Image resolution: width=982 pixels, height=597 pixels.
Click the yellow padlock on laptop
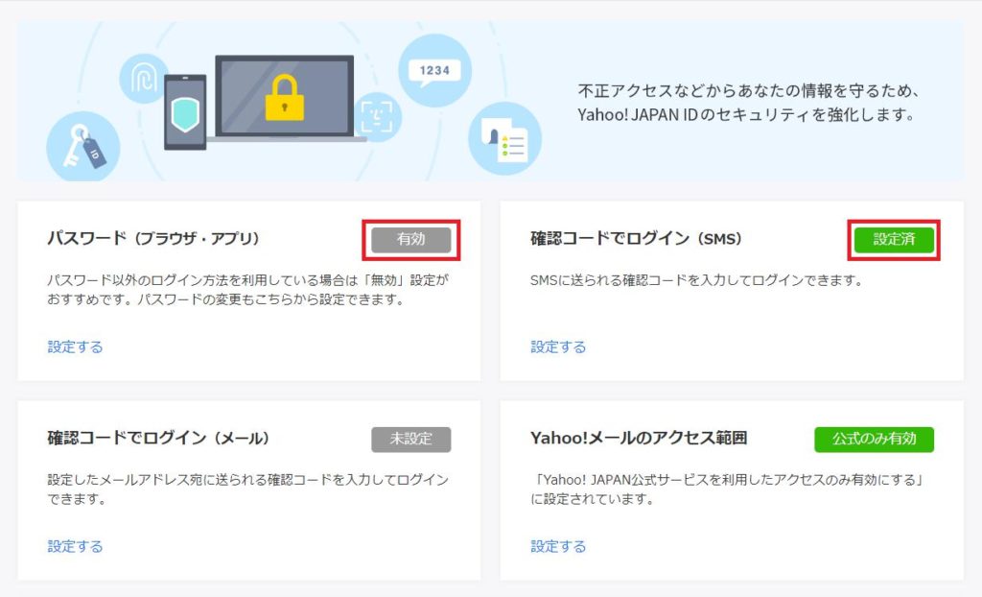[x=284, y=97]
